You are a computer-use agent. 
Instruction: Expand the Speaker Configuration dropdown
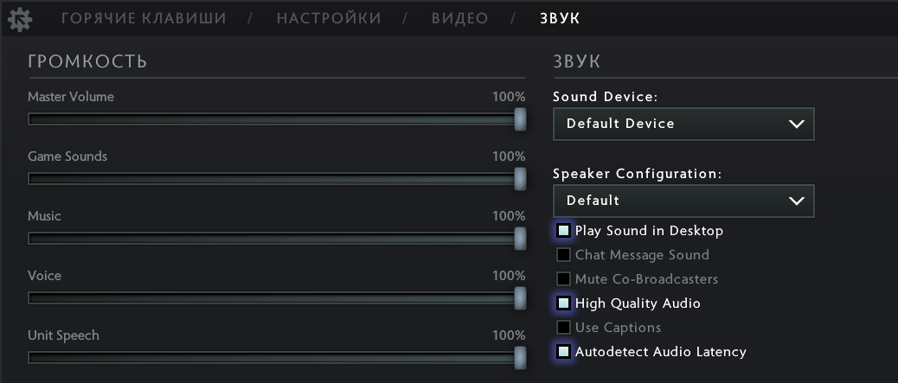pyautogui.click(x=683, y=201)
